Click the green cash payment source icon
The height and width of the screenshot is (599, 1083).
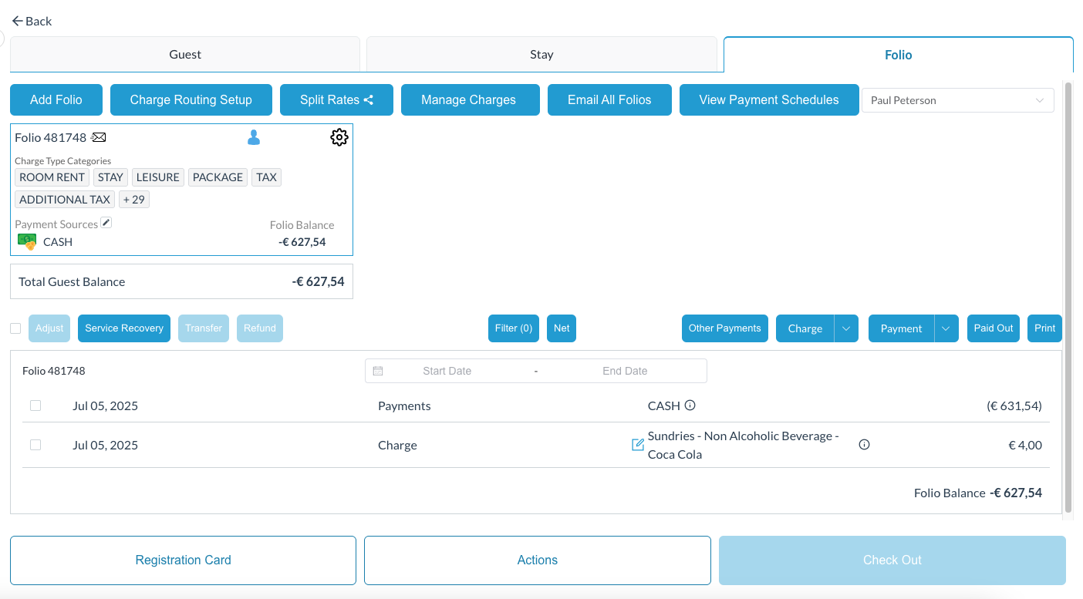click(27, 241)
